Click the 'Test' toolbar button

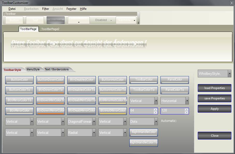(x=35, y=20)
